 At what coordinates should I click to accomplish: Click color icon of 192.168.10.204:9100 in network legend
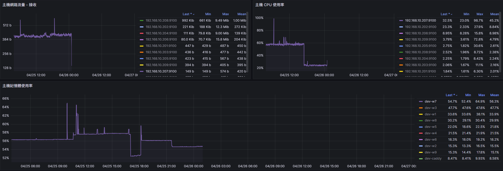pos(142,33)
